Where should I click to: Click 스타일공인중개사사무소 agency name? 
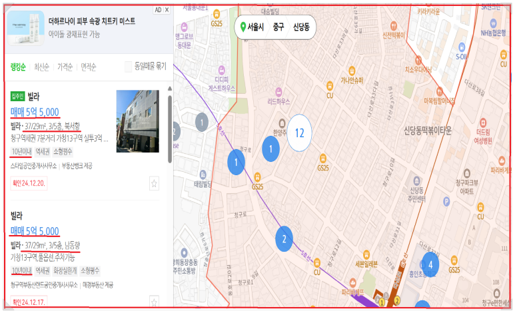[x=33, y=166]
